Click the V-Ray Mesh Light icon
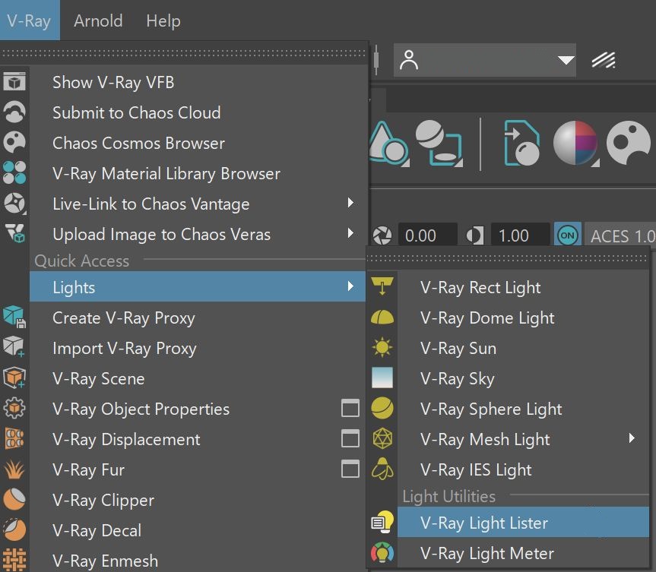 coord(382,438)
